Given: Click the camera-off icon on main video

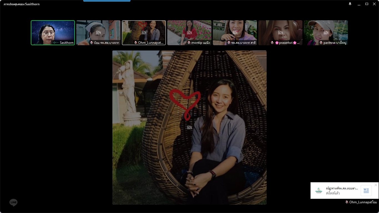Looking at the screenshot, I should [189, 127].
